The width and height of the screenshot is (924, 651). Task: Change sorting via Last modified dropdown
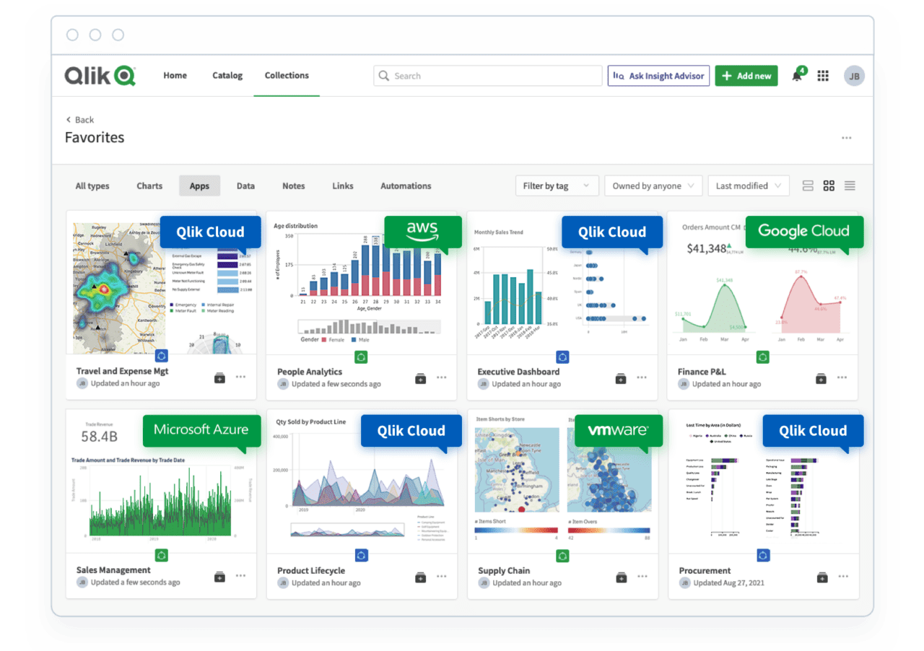pos(748,185)
